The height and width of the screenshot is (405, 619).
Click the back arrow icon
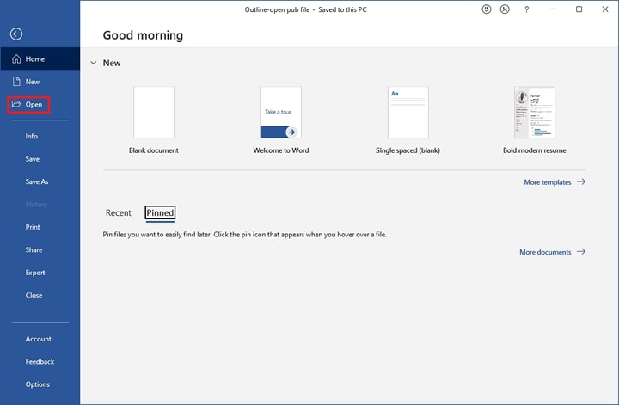[15, 34]
